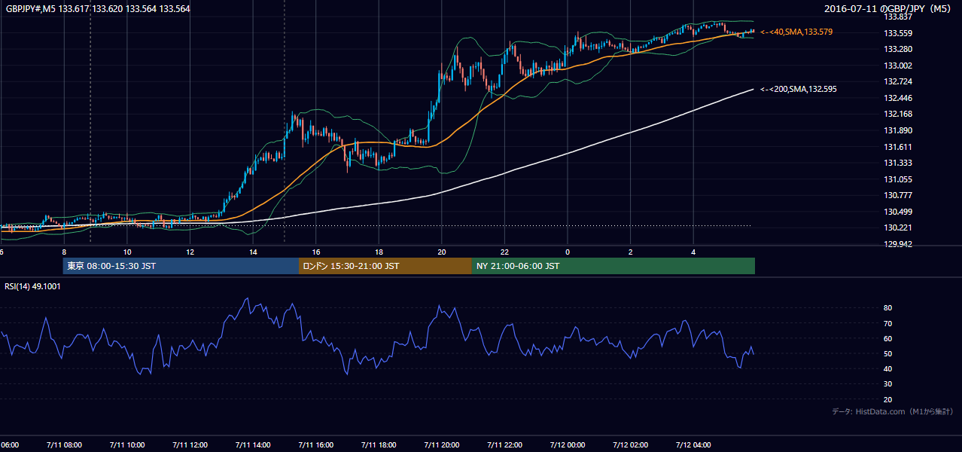Click price axis value 132.168
Image resolution: width=962 pixels, height=452 pixels.
[x=898, y=114]
